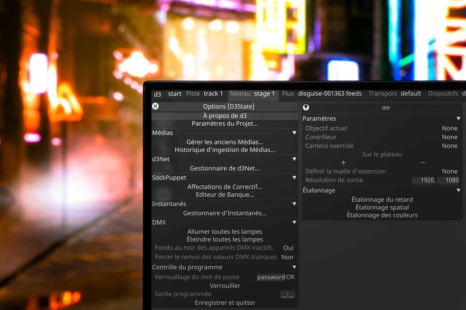Click the Sortie programmée time field
This screenshot has height=310, width=466.
(287, 294)
